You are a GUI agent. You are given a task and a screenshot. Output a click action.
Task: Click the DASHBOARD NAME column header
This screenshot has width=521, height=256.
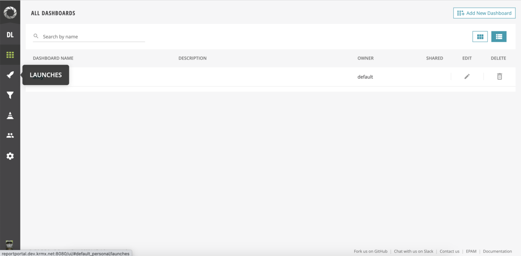[53, 58]
